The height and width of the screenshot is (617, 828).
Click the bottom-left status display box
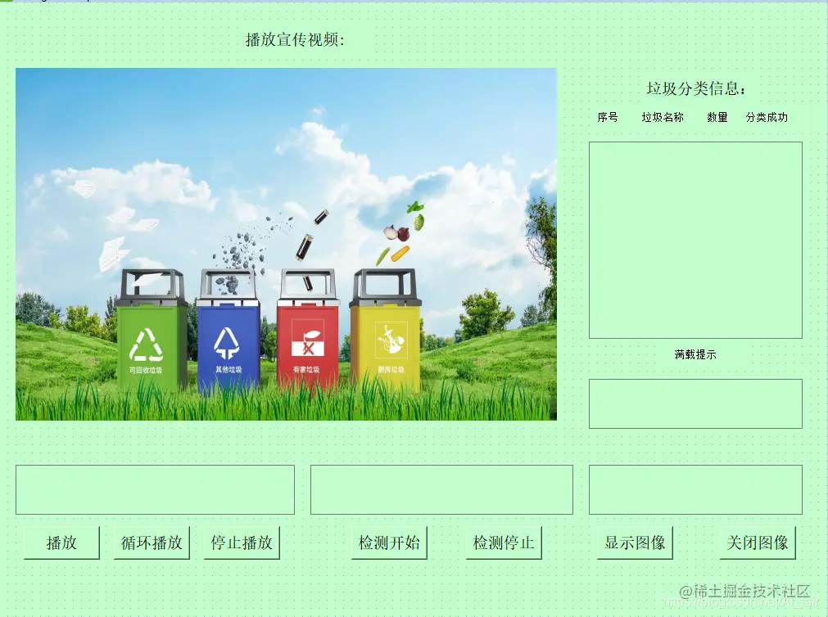[x=156, y=489]
